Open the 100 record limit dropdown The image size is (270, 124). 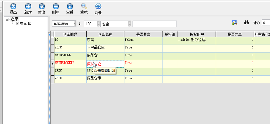[99, 24]
